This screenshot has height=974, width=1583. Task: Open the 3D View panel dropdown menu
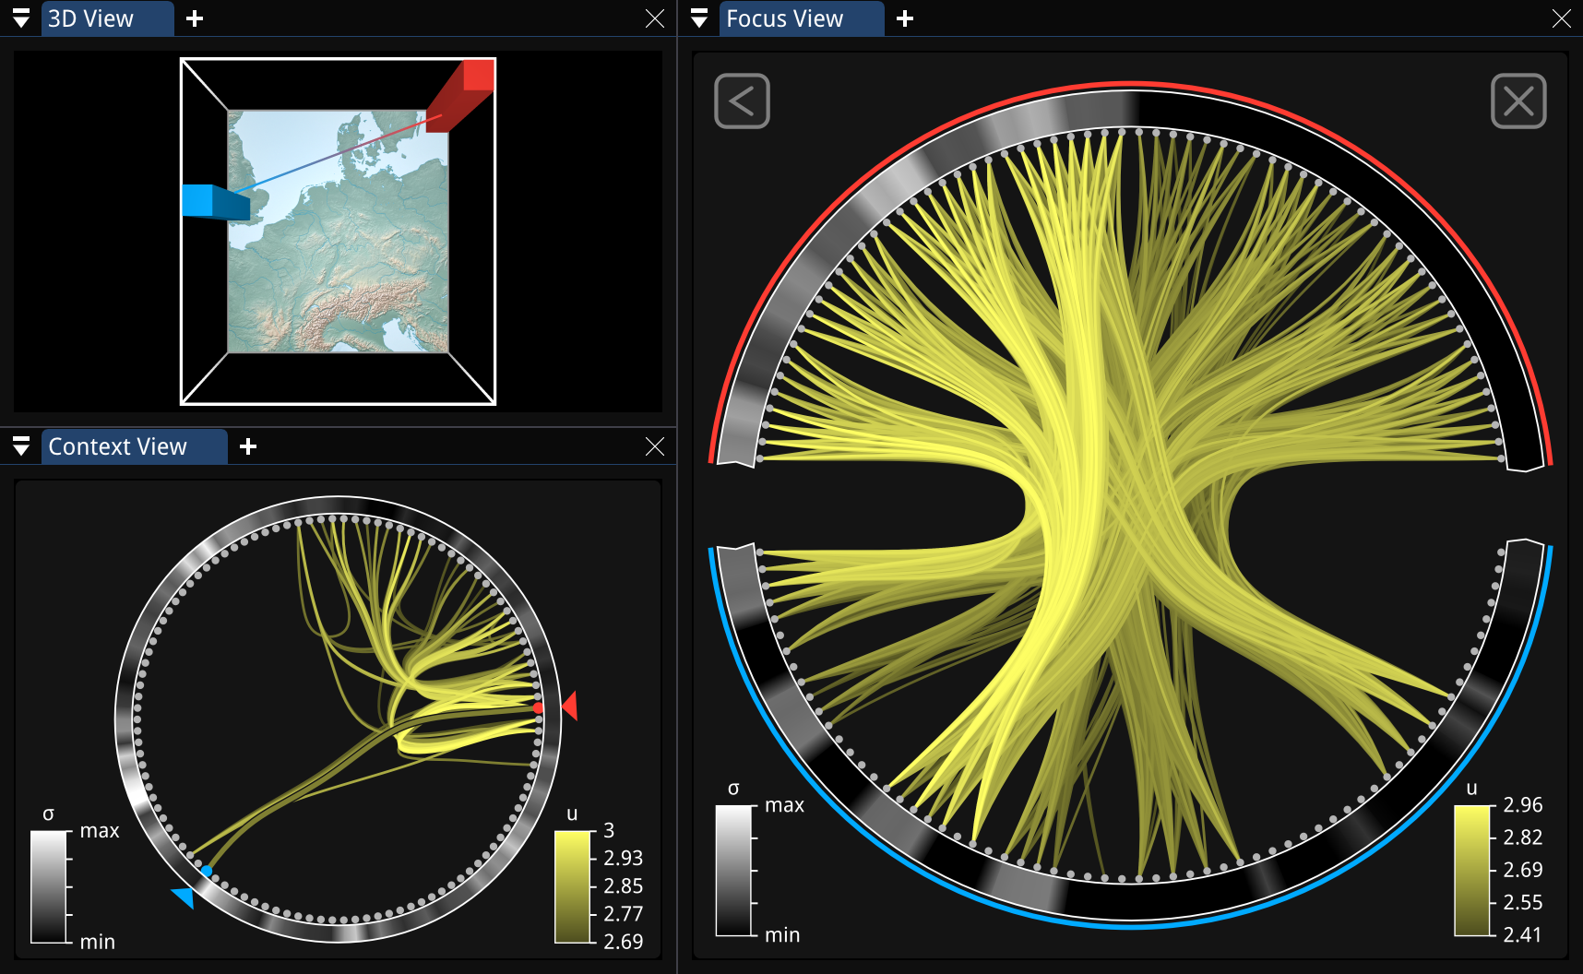[x=20, y=18]
